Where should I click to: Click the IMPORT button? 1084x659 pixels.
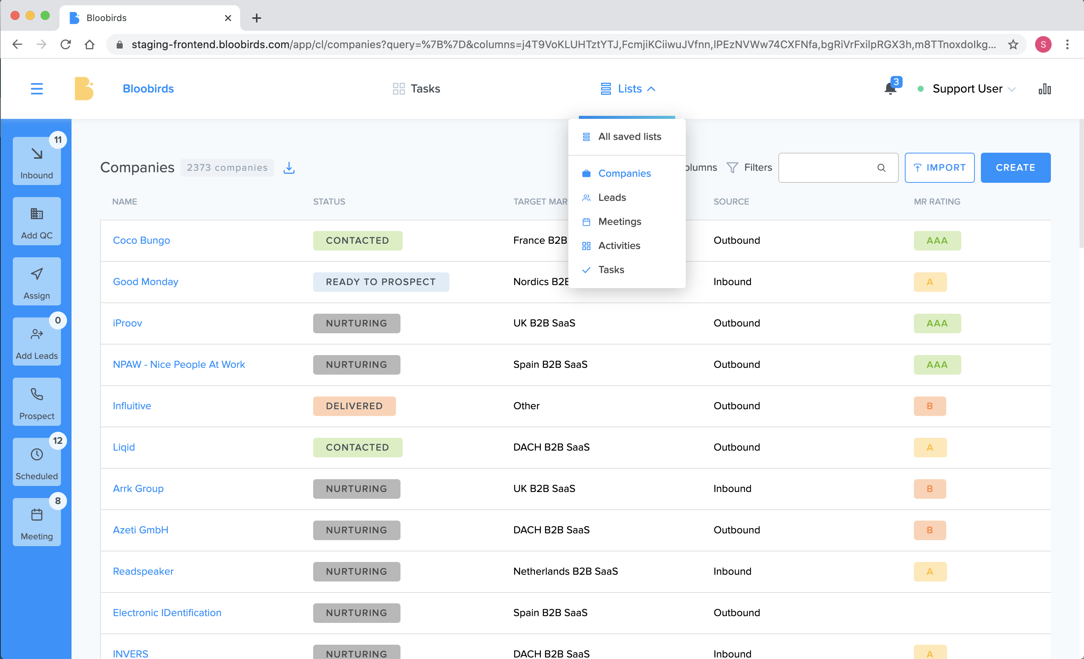click(939, 167)
